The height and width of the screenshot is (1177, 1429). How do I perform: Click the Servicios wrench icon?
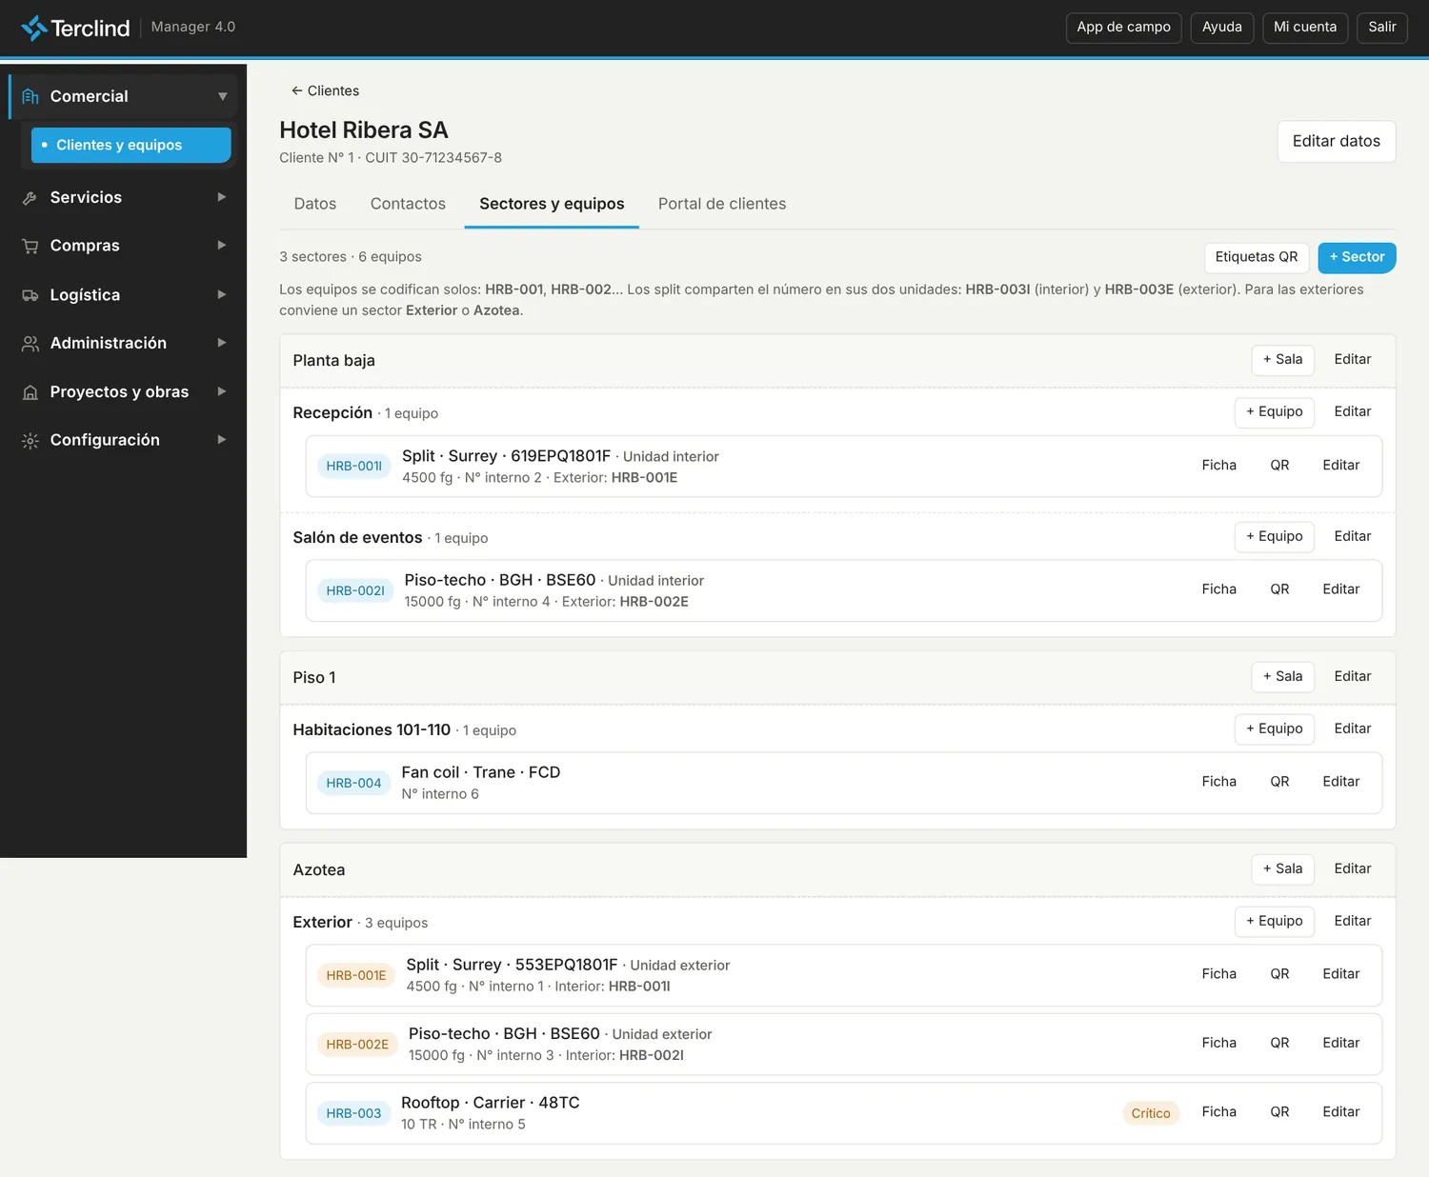tap(30, 197)
